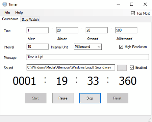Screen dimensions: 152x122
Task: Stop the countdown timer
Action: (90, 98)
